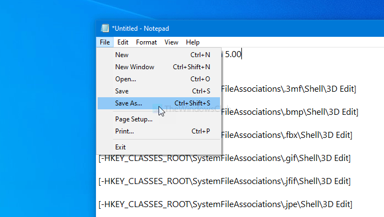Choose Open... from the File menu
384x217 pixels.
coord(159,79)
